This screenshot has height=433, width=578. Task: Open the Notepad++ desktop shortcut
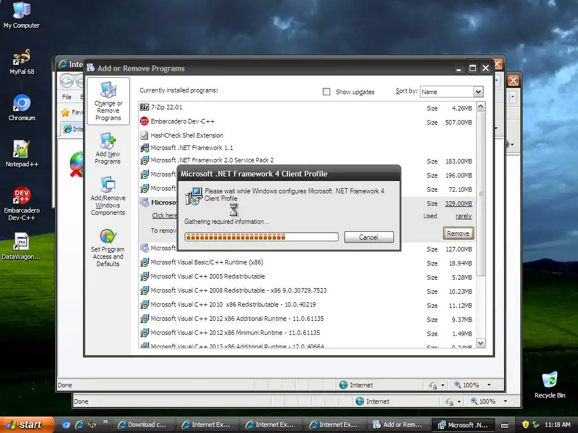pos(22,154)
